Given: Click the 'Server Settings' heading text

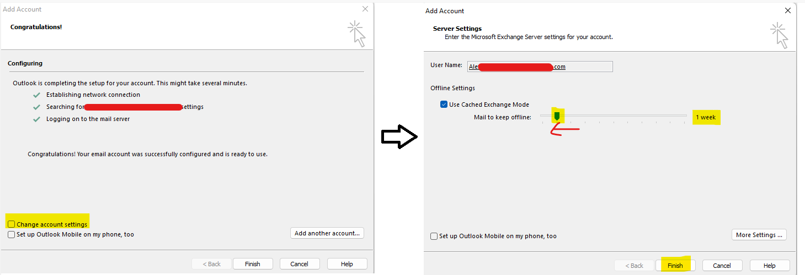Looking at the screenshot, I should (x=457, y=29).
